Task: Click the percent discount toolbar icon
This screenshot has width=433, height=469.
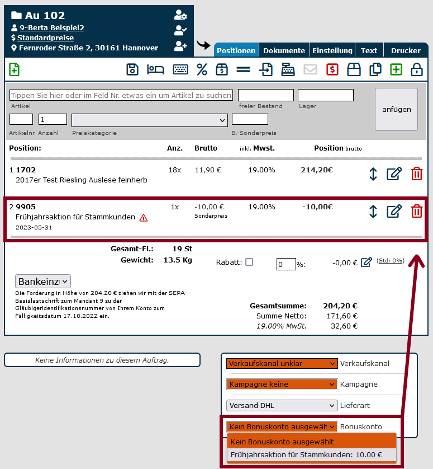Action: click(x=202, y=69)
